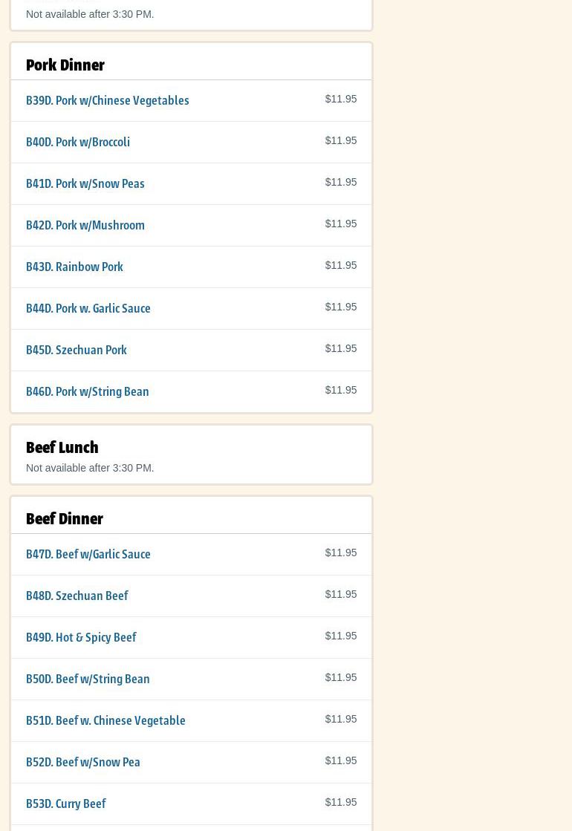
Task: Select B52D Beef w/Snow Pea
Action: (x=83, y=762)
